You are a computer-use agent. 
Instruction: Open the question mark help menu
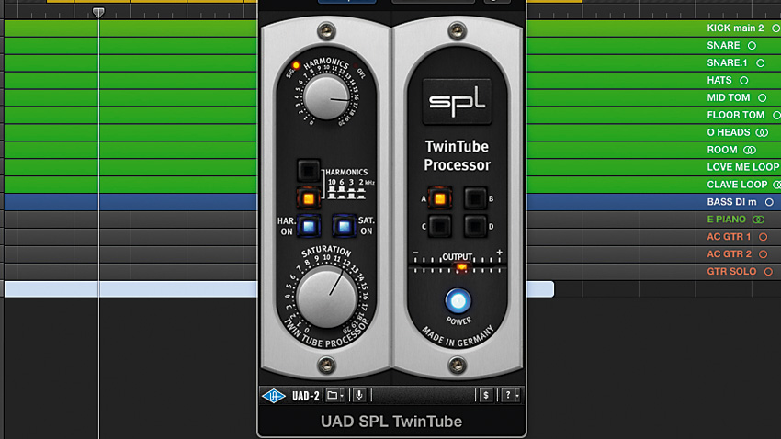511,396
